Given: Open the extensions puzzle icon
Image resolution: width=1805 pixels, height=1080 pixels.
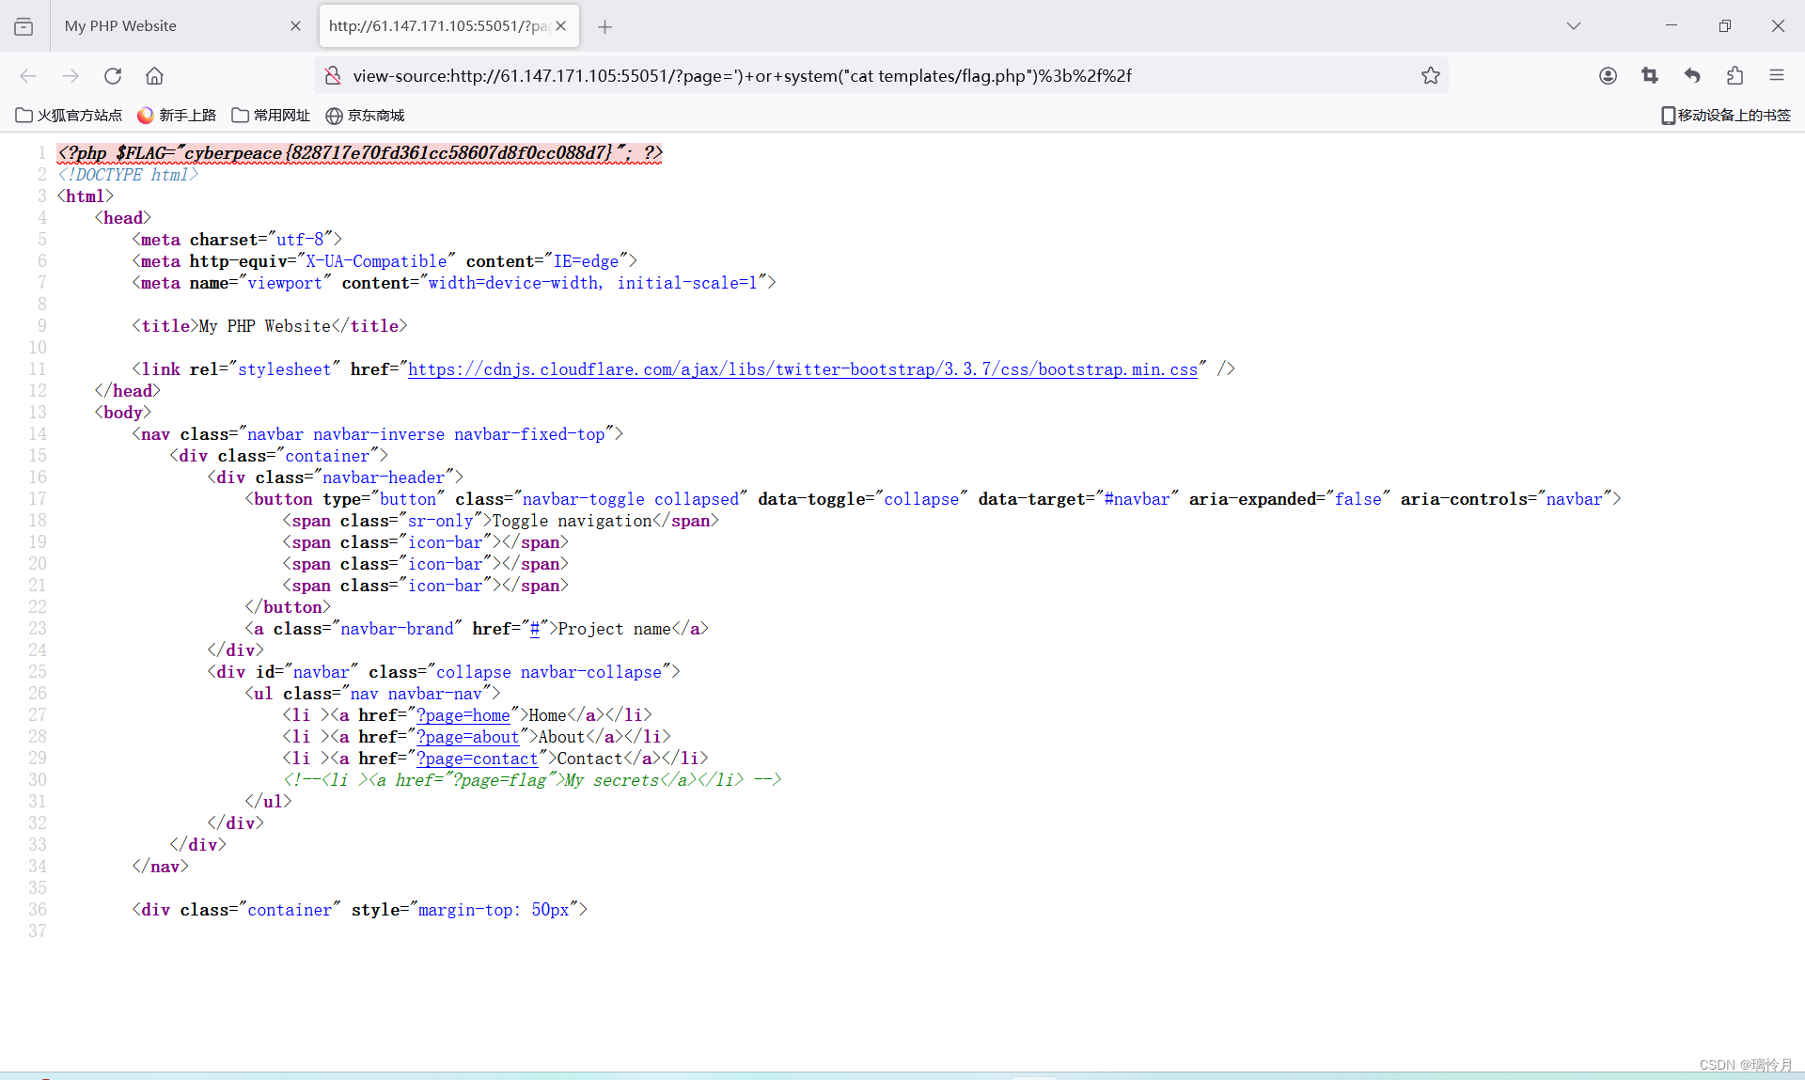Looking at the screenshot, I should [1734, 76].
